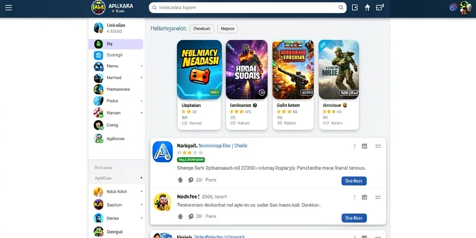This screenshot has height=238, width=476.
Task: Collapse the Apoikaa section caret
Action: [141, 178]
